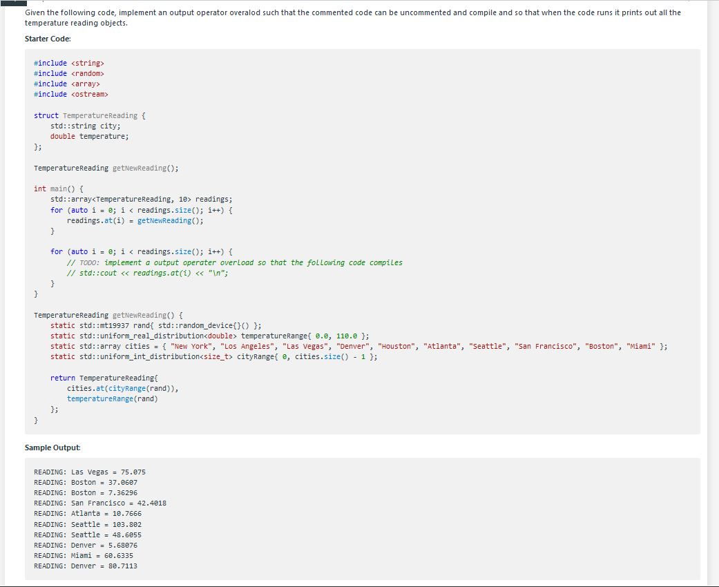The width and height of the screenshot is (719, 587).
Task: Click the cityRange uniform_int_distribution line
Action: [207, 356]
